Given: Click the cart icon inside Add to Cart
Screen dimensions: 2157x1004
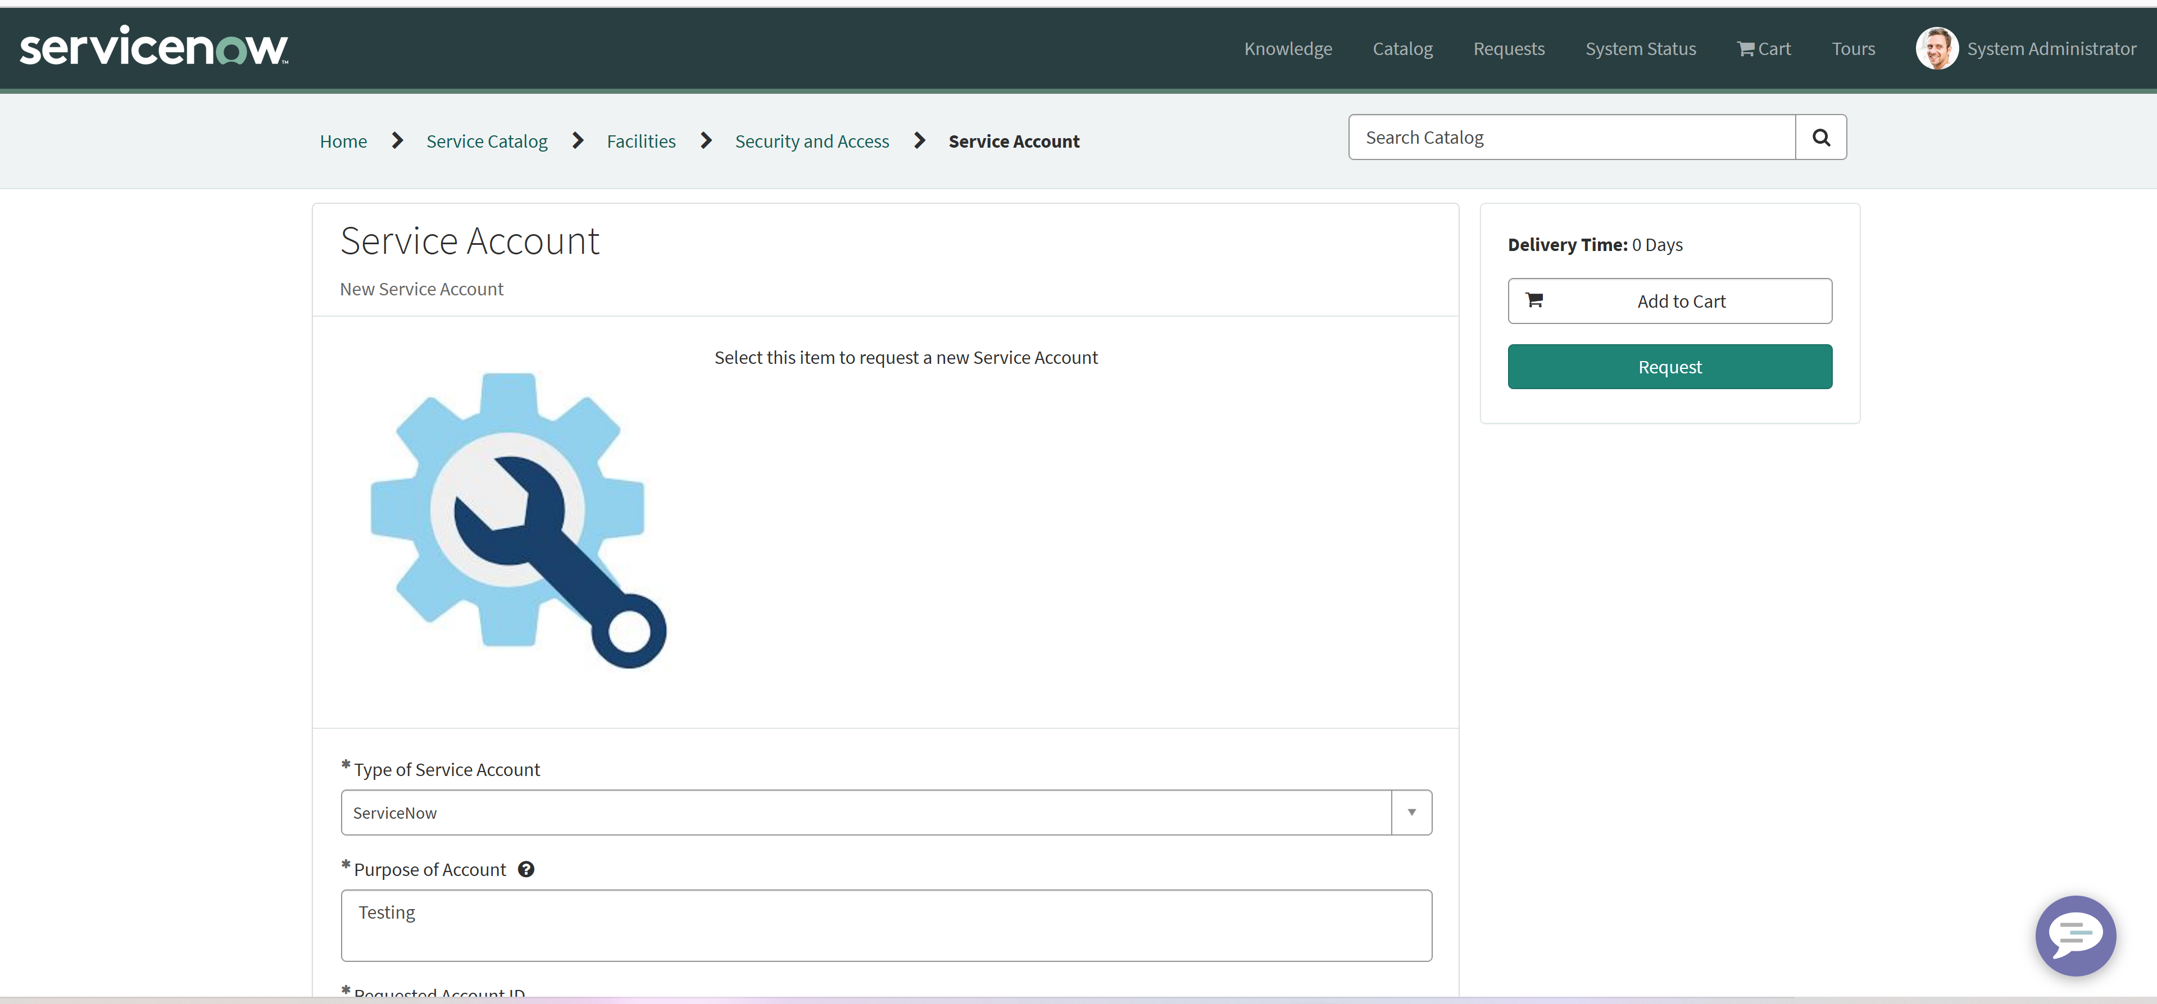Looking at the screenshot, I should [1535, 299].
